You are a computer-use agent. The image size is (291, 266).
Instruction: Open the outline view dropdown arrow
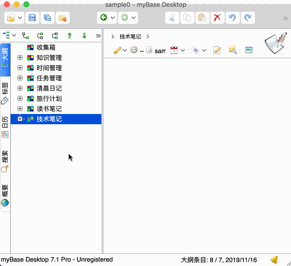[x=14, y=35]
